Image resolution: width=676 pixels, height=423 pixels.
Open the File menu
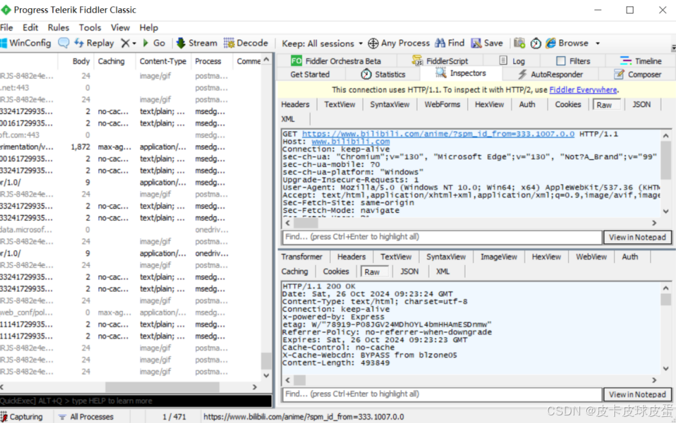(x=6, y=27)
